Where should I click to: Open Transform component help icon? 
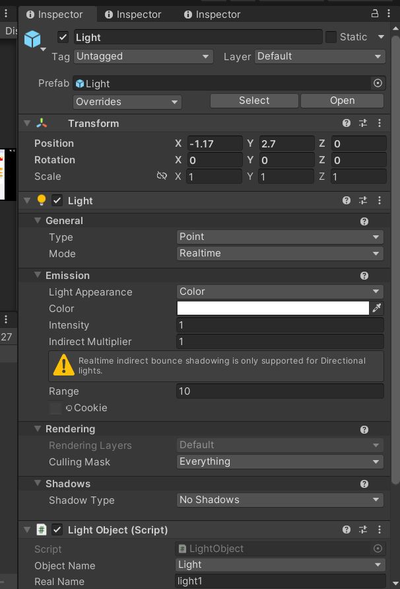pyautogui.click(x=347, y=123)
